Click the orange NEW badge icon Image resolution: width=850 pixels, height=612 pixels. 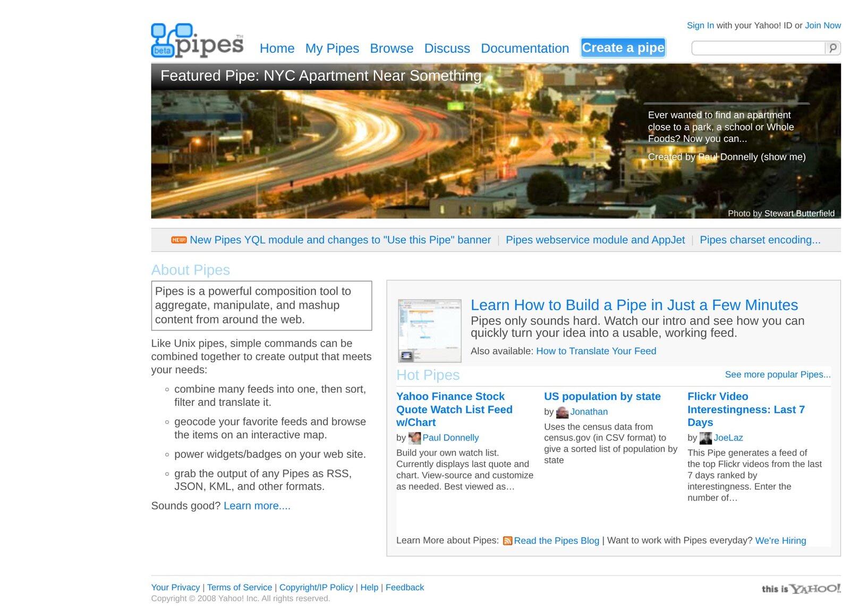tap(179, 240)
